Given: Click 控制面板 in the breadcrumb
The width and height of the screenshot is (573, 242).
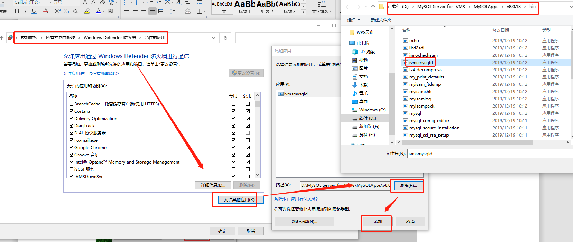Looking at the screenshot, I should pyautogui.click(x=29, y=38).
